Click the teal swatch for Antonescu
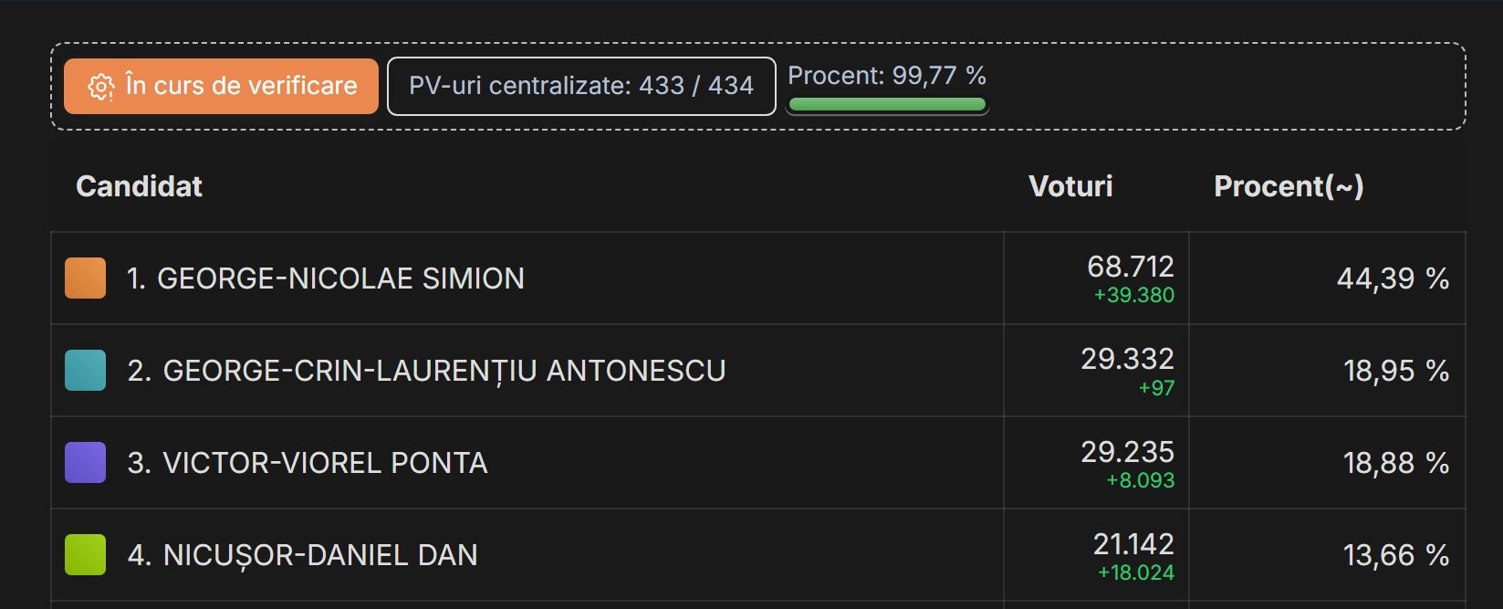The width and height of the screenshot is (1503, 609). click(x=85, y=371)
